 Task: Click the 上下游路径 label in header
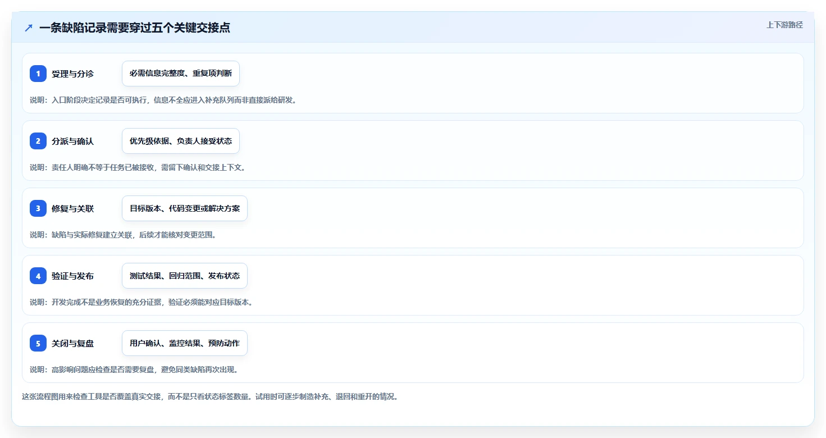pyautogui.click(x=785, y=25)
